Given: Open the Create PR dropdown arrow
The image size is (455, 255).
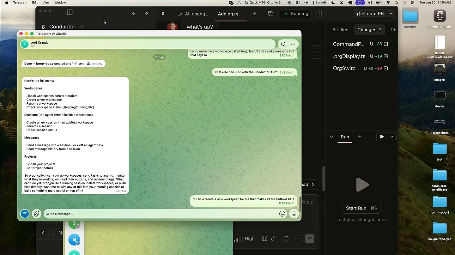Looking at the screenshot, I should pos(391,14).
